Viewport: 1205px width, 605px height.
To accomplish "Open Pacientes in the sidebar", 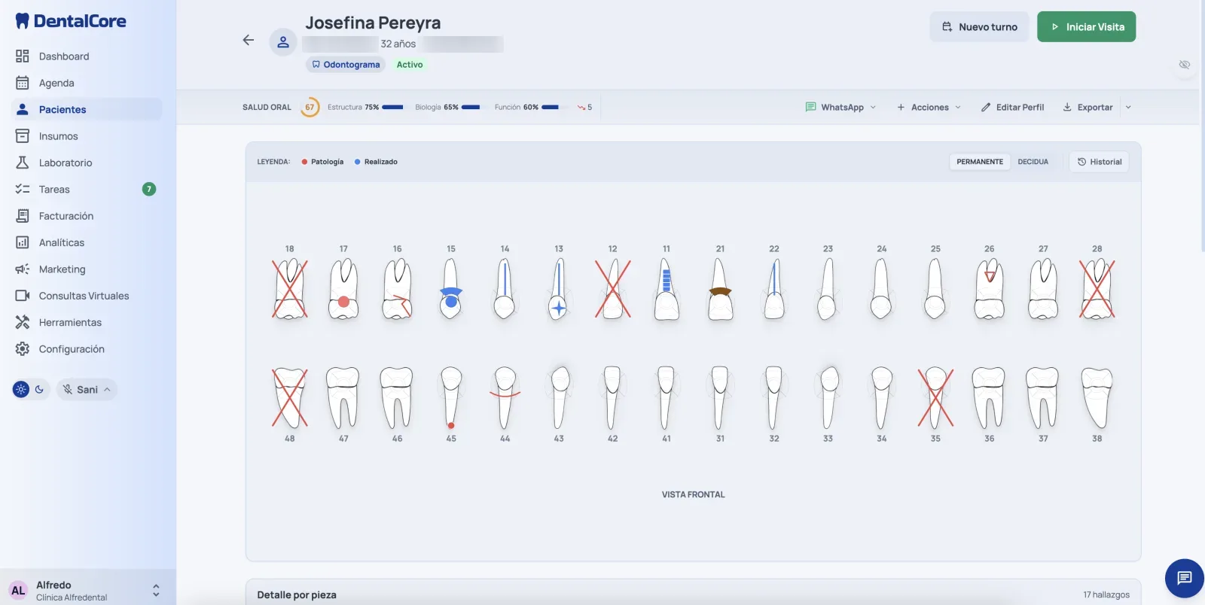I will (87, 110).
